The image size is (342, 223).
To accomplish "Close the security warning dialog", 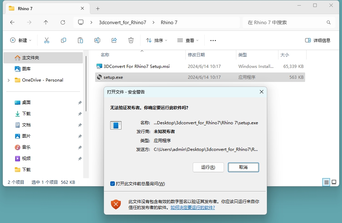I will click(262, 92).
